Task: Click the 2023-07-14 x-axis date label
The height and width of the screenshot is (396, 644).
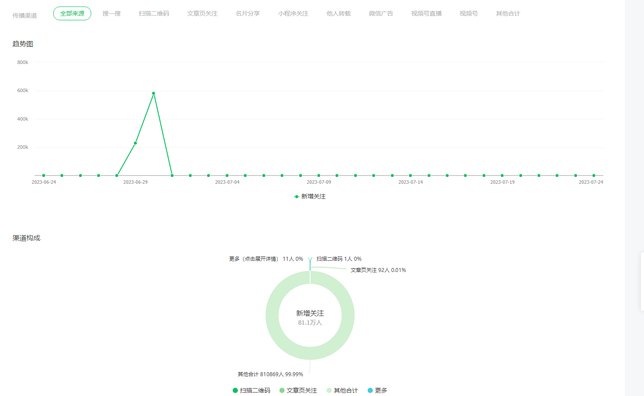Action: [410, 182]
